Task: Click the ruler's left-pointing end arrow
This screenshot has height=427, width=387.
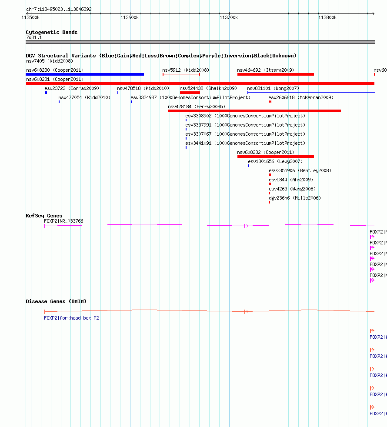Action: [27, 13]
